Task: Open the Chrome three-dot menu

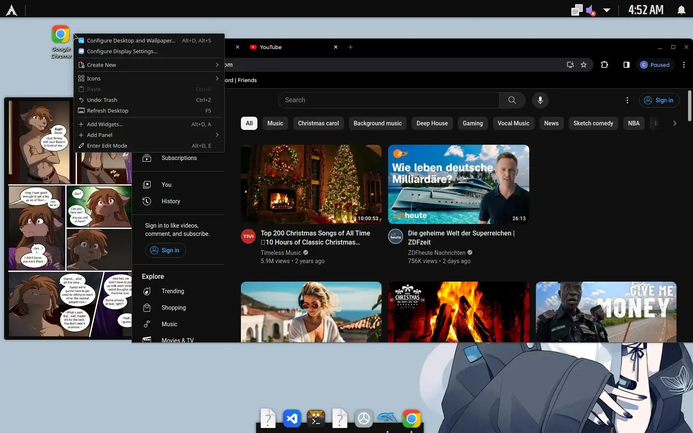Action: [x=684, y=65]
